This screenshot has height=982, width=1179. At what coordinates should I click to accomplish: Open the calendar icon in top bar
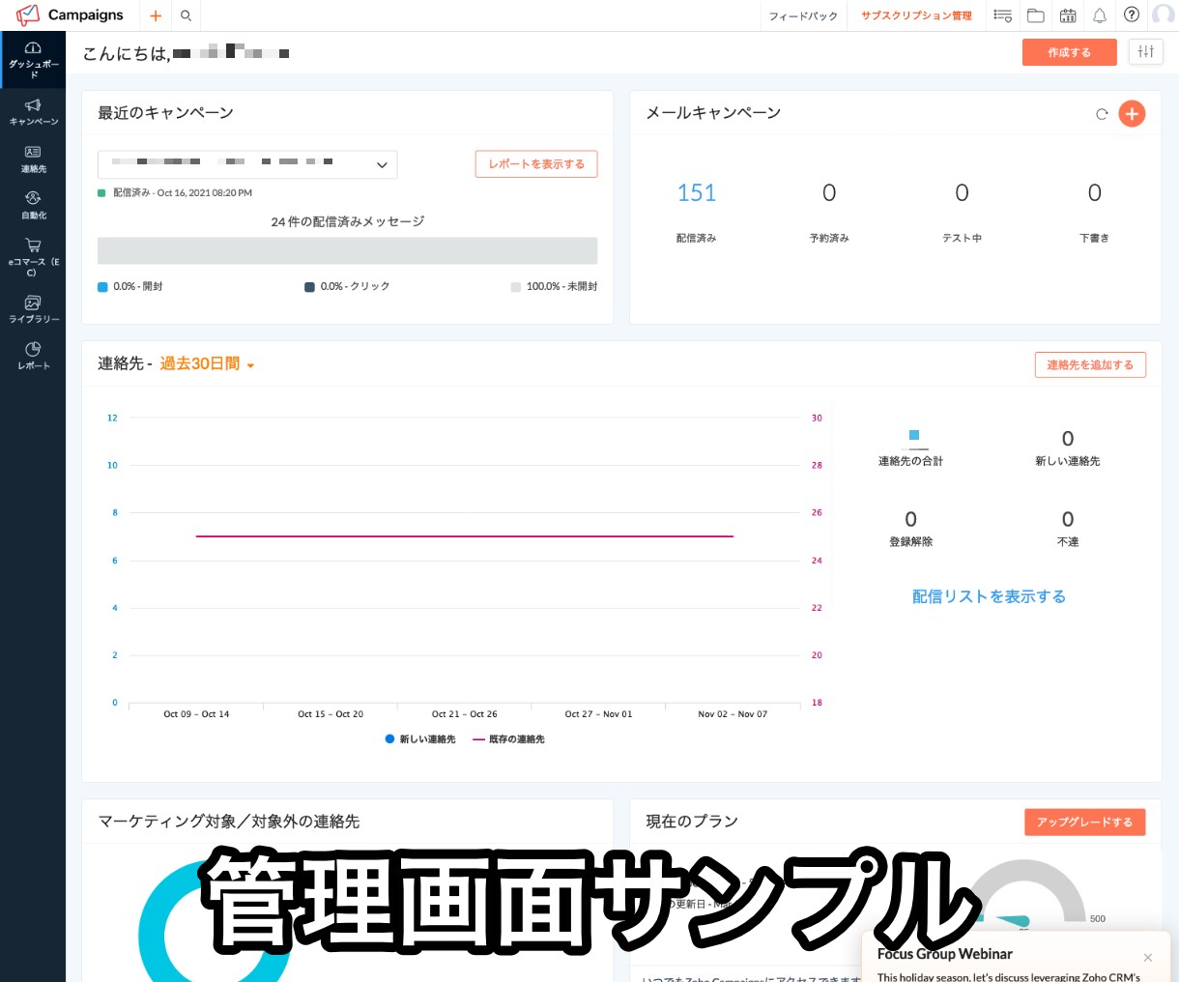point(1068,15)
